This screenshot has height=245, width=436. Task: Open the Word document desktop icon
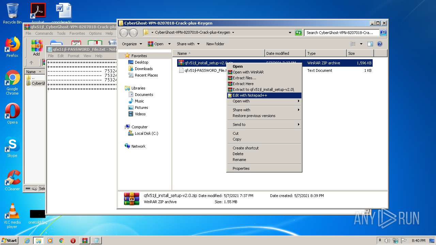(x=63, y=14)
